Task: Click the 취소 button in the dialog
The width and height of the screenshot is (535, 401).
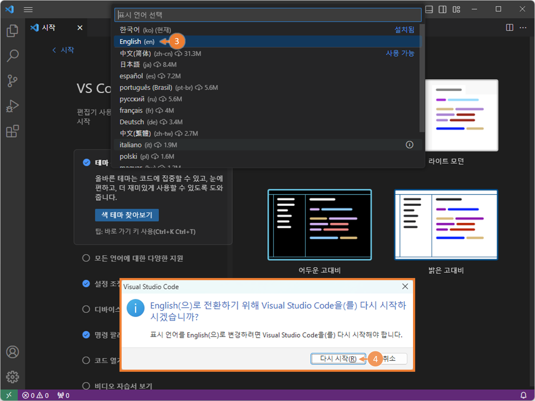Action: click(x=389, y=359)
